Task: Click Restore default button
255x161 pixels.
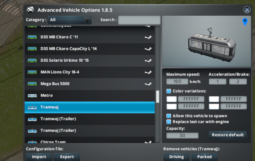Action: click(x=228, y=135)
